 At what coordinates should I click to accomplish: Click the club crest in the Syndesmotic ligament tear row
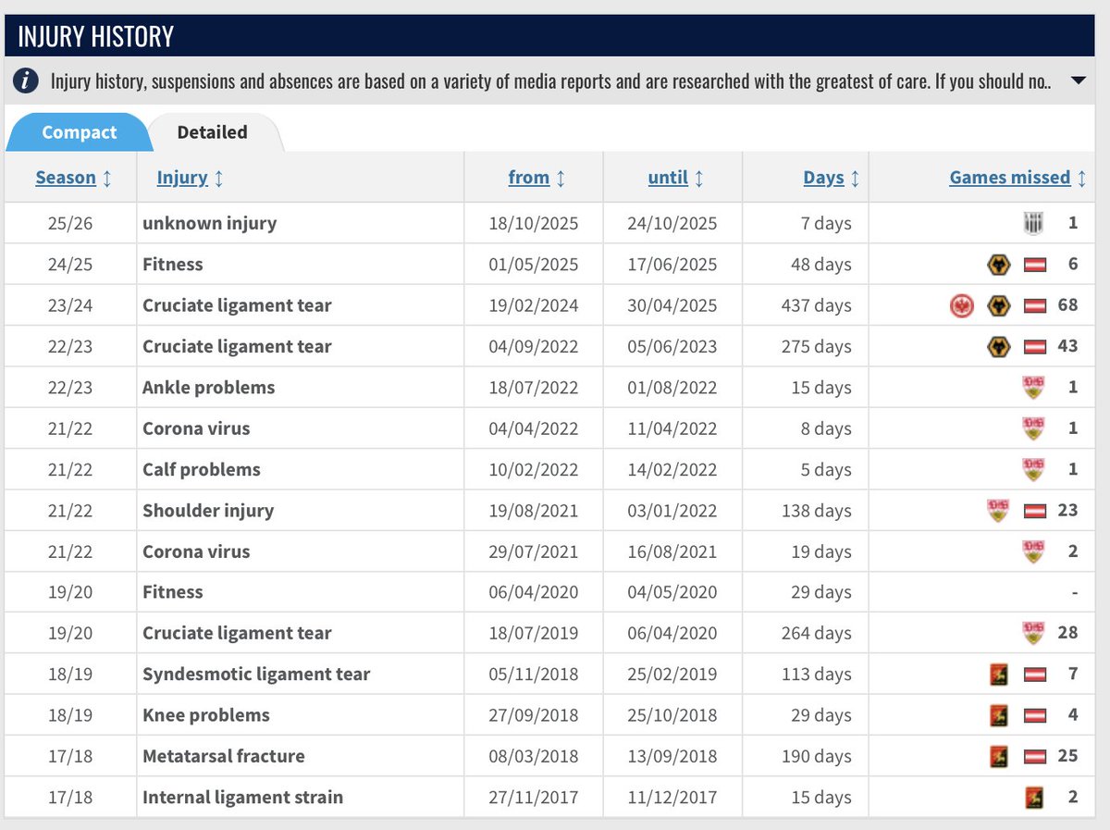998,674
